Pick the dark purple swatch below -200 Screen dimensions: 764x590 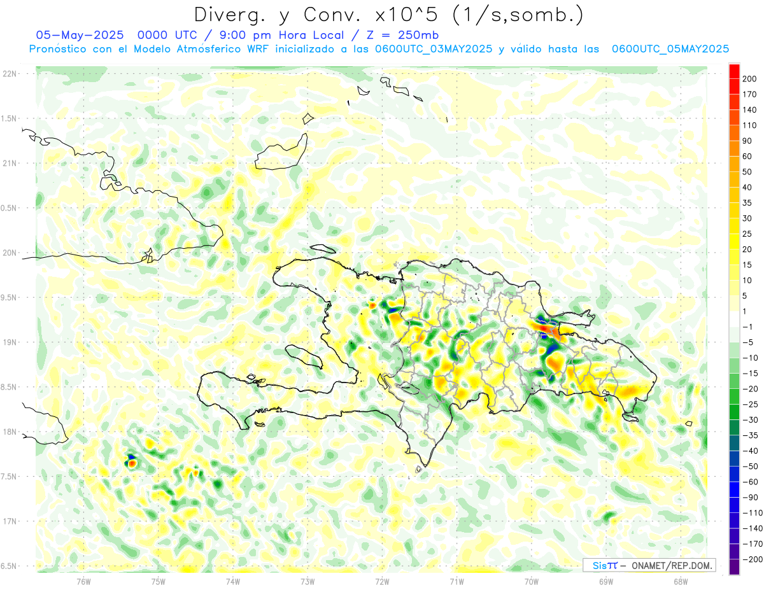click(x=734, y=566)
